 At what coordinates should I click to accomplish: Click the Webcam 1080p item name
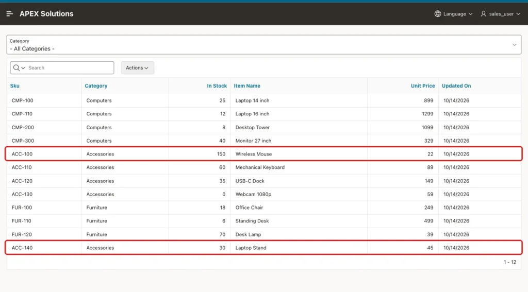pos(253,195)
